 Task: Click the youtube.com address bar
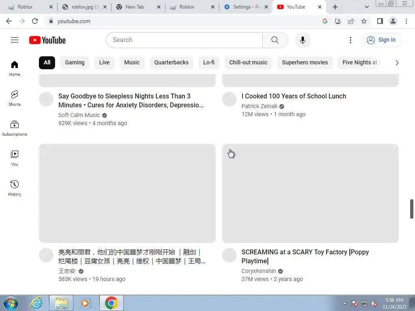point(183,21)
